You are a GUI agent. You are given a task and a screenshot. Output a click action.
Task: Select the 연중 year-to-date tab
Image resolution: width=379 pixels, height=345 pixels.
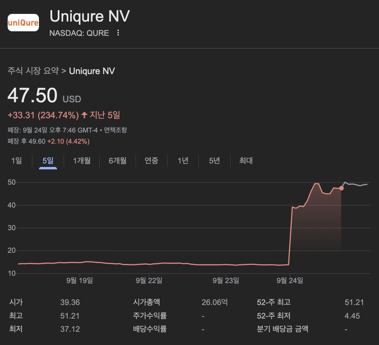pos(151,161)
